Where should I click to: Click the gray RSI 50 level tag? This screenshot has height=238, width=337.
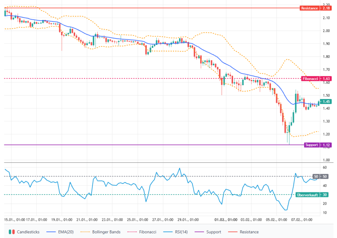[x=324, y=177]
